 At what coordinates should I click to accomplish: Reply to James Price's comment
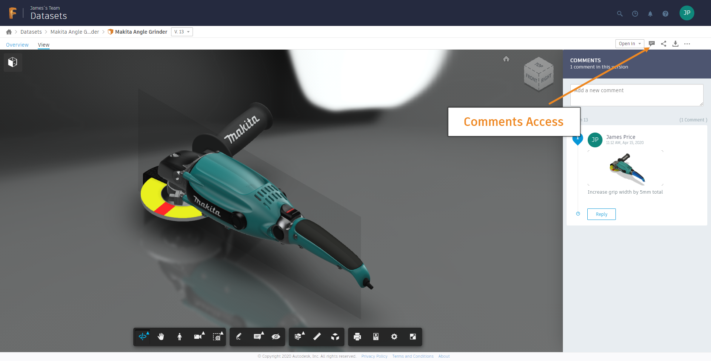click(601, 214)
